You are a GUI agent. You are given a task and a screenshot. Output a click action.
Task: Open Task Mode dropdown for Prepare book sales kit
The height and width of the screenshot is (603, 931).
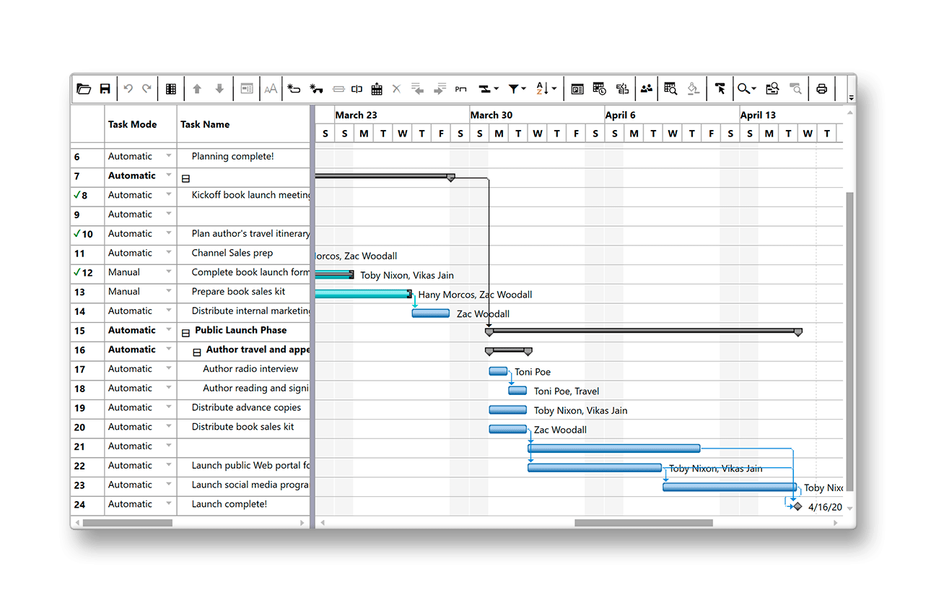click(x=168, y=292)
